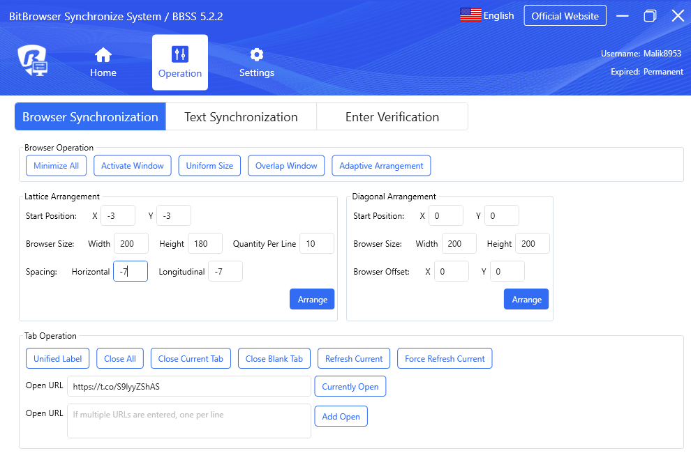The width and height of the screenshot is (691, 460).
Task: Select Lattice Browser Height field
Action: [x=205, y=243]
